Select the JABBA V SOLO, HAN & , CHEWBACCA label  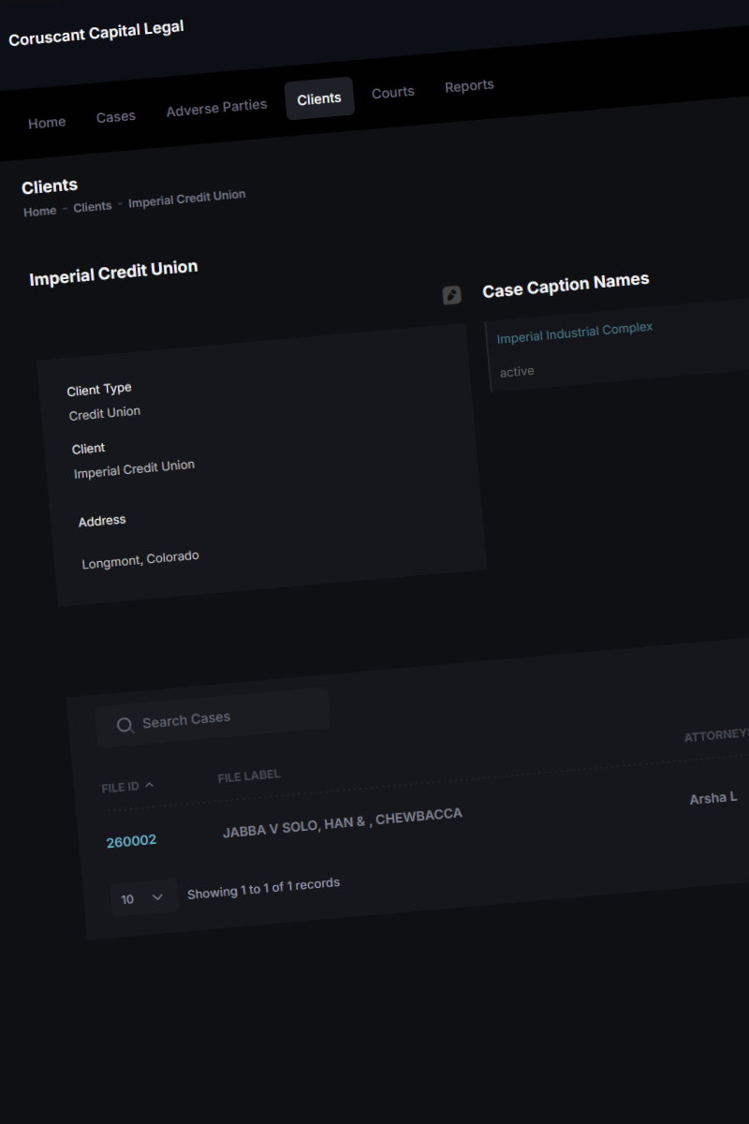[x=343, y=822]
